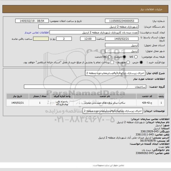Screen dimensions: 171x171
Task: Click the postal code 5619765878
Action: 148,141
